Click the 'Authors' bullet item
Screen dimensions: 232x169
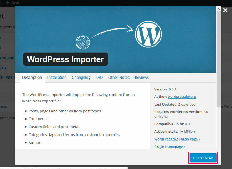pos(35,143)
